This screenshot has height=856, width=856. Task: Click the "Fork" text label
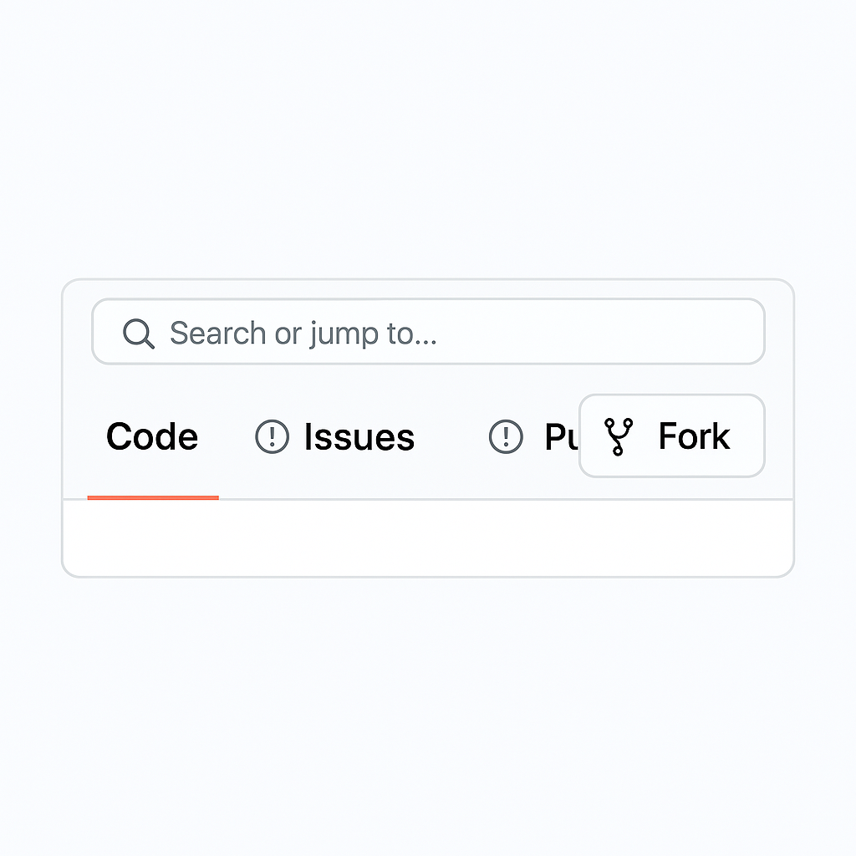coord(694,436)
